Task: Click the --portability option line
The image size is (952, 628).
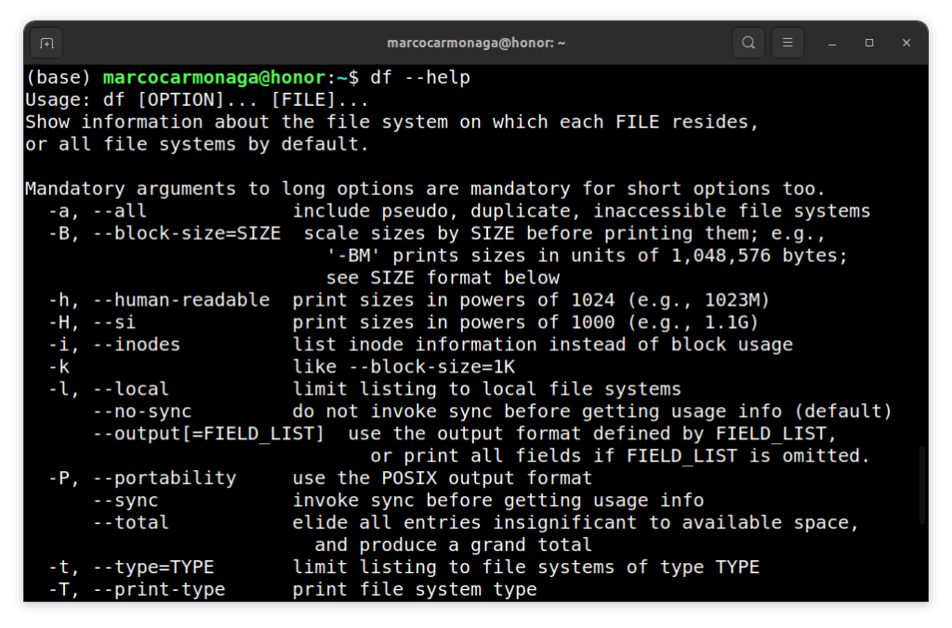Action: pos(163,478)
